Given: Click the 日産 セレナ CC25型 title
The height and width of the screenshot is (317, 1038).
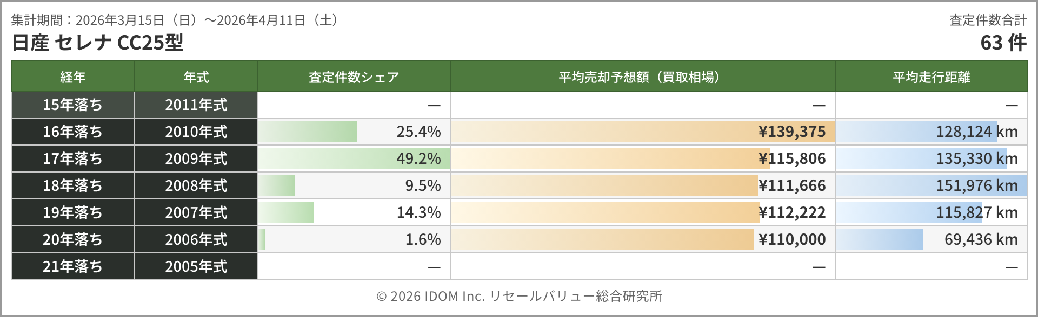Looking at the screenshot, I should [x=98, y=43].
